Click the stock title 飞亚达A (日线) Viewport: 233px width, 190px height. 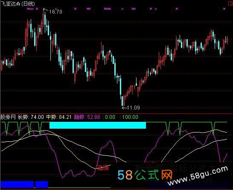[x=17, y=4]
